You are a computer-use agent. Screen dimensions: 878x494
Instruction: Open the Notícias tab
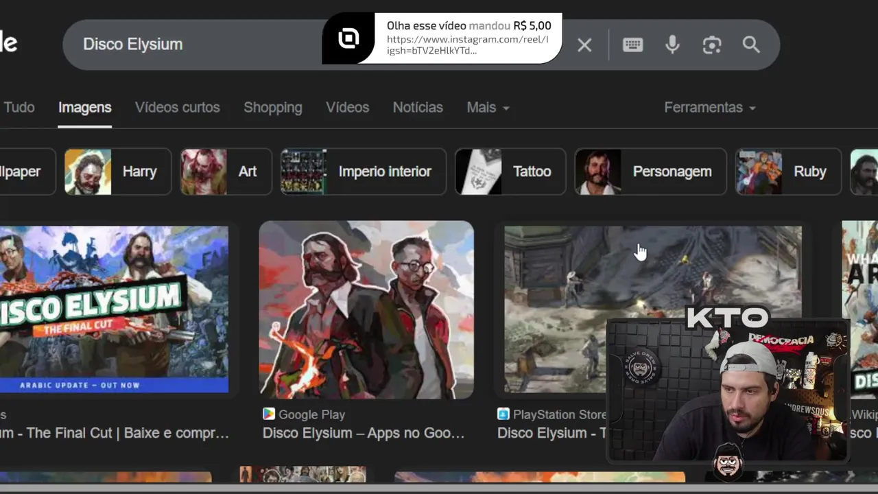418,107
